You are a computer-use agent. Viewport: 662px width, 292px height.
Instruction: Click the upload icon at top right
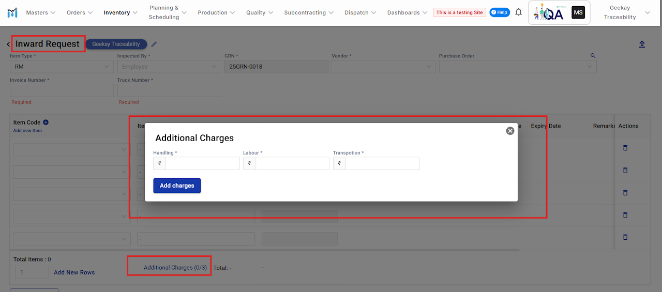[642, 44]
